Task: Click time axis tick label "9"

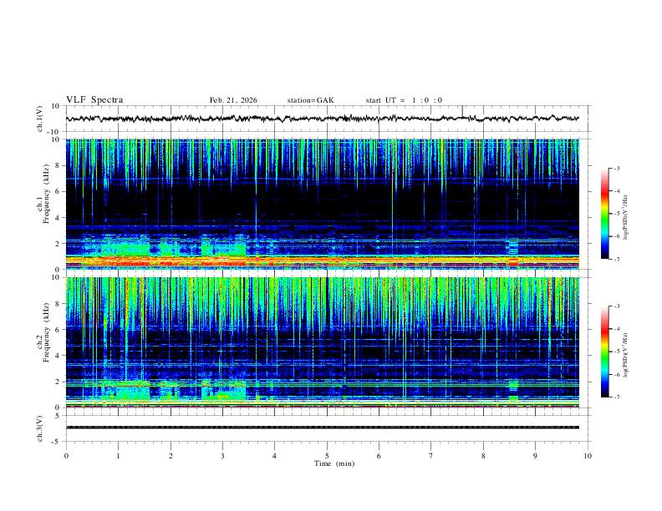Action: tap(535, 456)
